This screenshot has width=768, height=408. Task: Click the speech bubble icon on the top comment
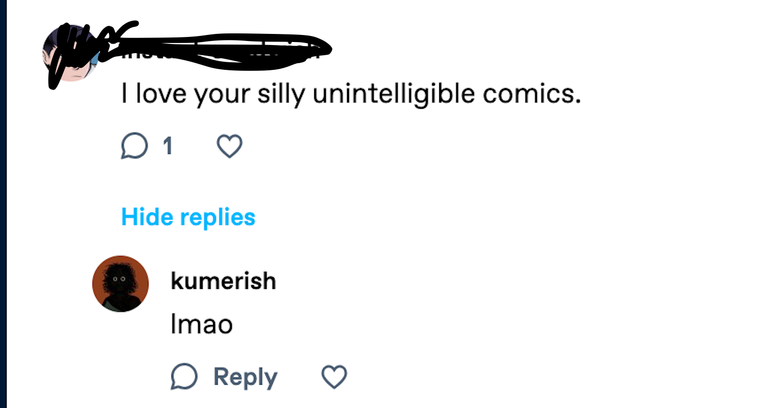click(134, 146)
